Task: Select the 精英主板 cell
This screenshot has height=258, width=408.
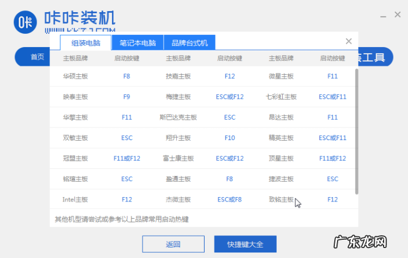Action: tap(281, 138)
